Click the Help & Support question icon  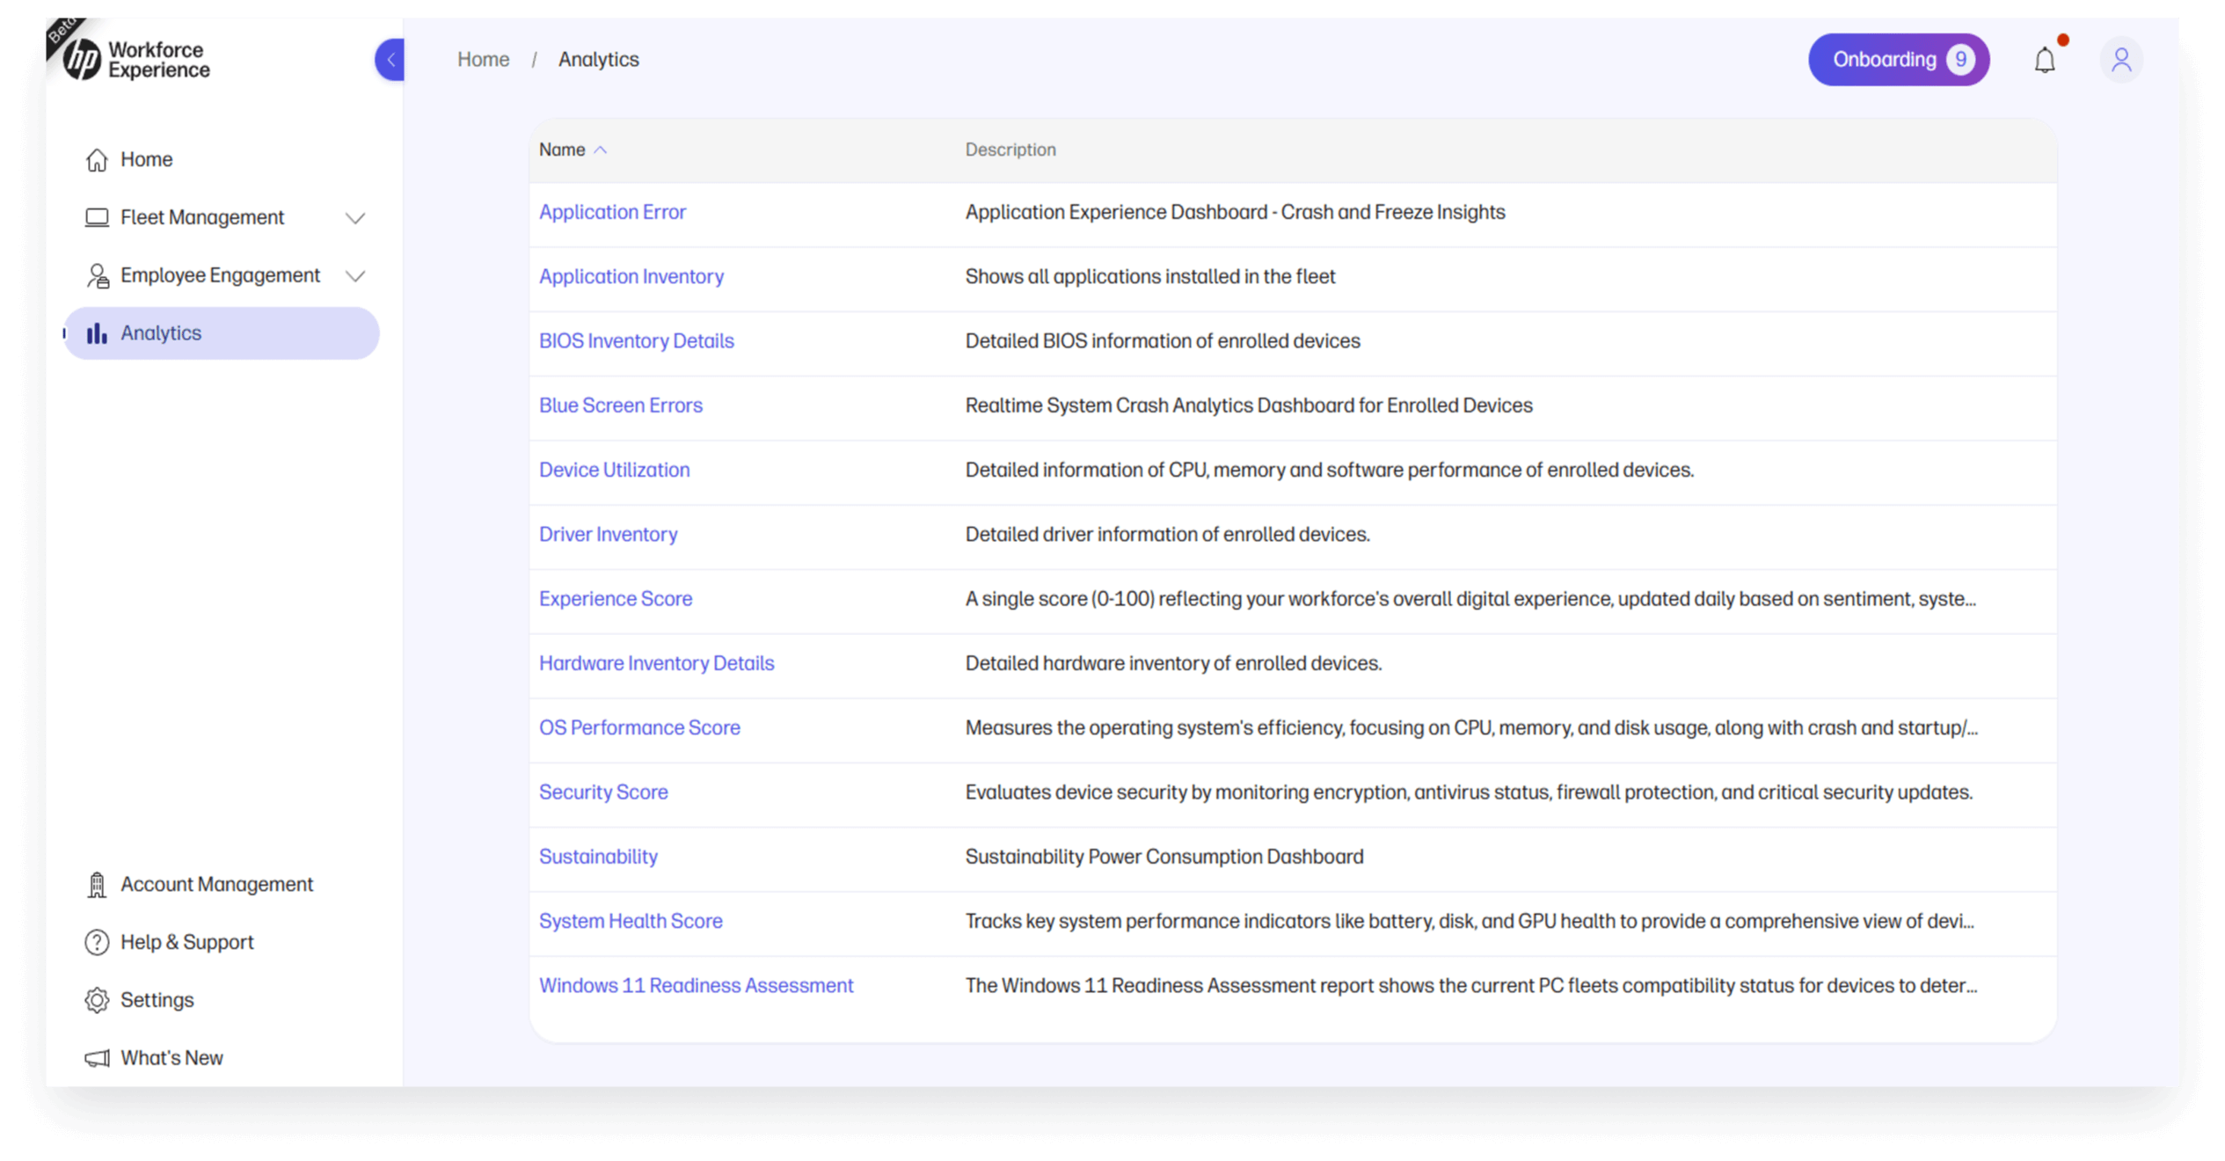97,942
